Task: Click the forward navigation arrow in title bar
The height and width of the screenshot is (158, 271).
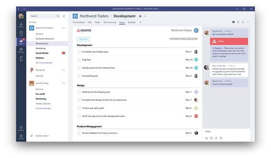Action: tap(24, 9)
